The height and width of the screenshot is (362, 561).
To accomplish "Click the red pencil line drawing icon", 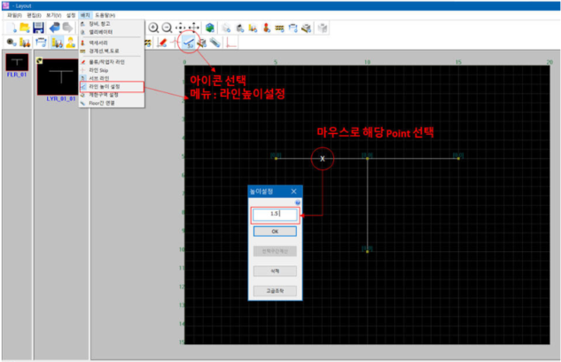I will [x=162, y=42].
